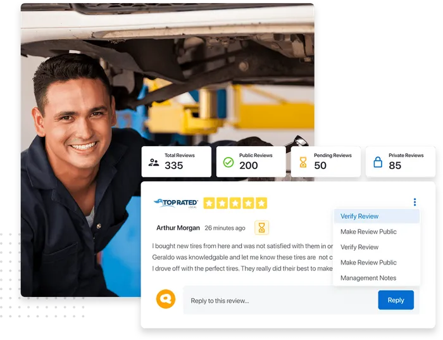Click the blue Reply button
443x340 pixels.
click(x=396, y=300)
